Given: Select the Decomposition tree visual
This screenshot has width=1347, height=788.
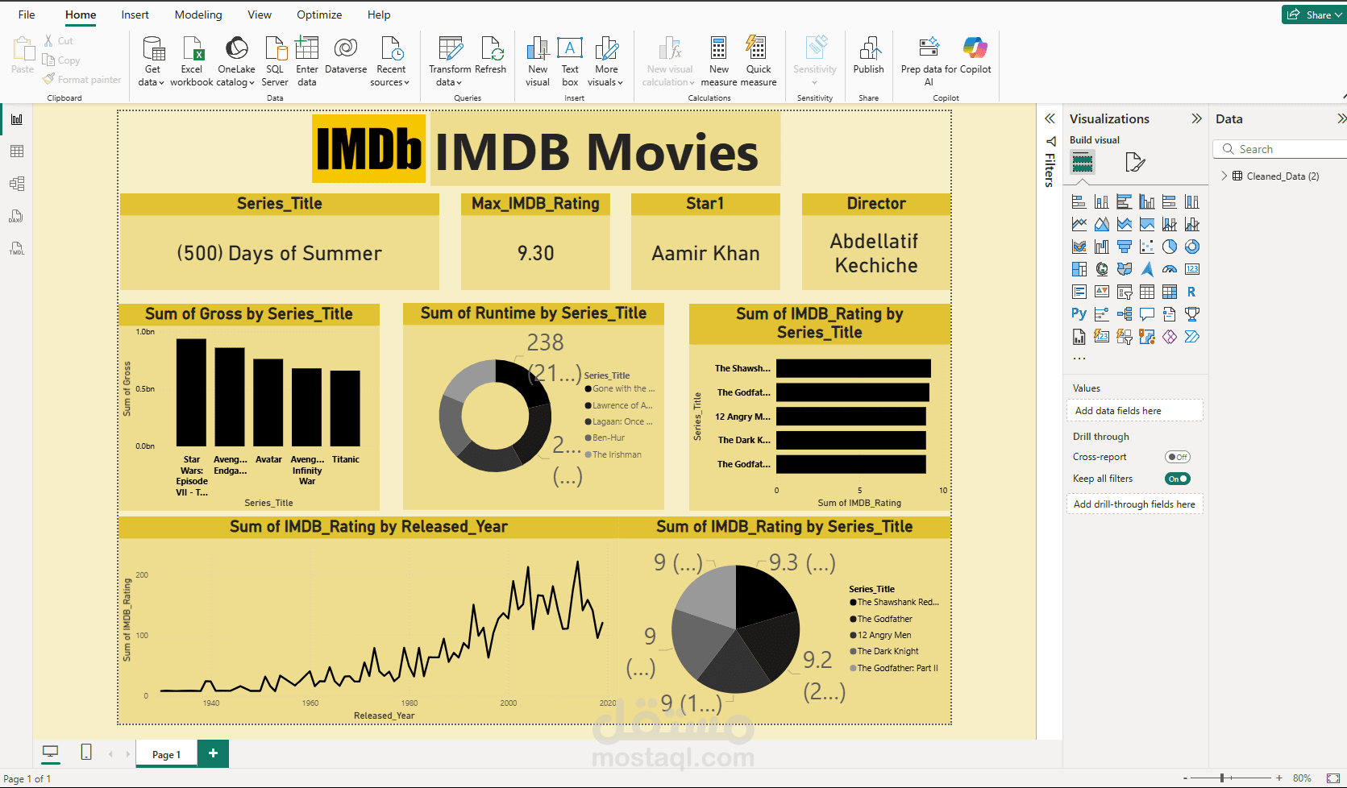Looking at the screenshot, I should pyautogui.click(x=1125, y=314).
